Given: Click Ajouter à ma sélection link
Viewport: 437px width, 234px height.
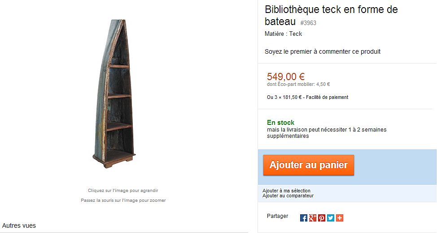Looking at the screenshot, I should 286,191.
